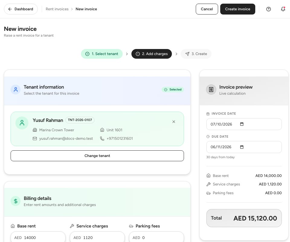
Task: Click the breadcrumb chevron separator
Action: [72, 9]
